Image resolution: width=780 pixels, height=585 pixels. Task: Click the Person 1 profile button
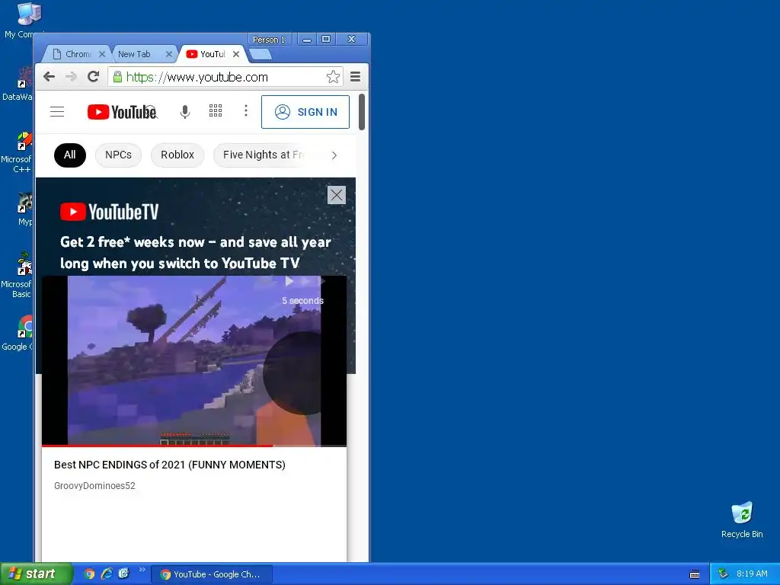click(269, 40)
